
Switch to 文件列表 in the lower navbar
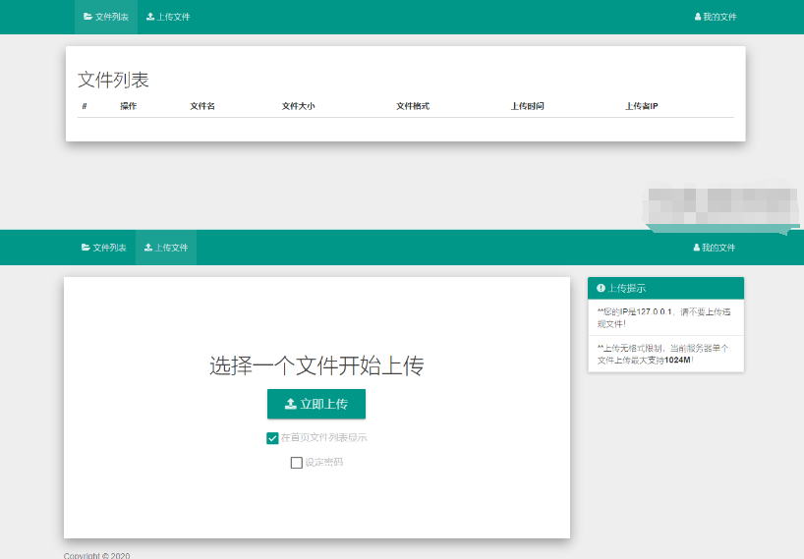pyautogui.click(x=103, y=248)
